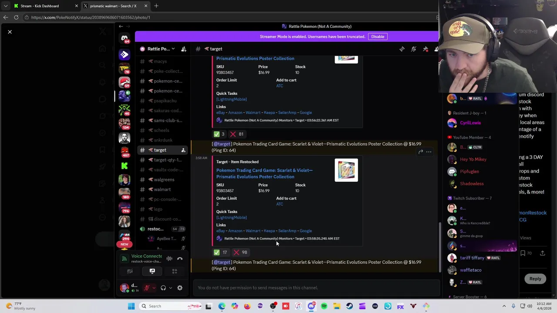
Task: Open microphone input options chevron
Action: click(154, 288)
